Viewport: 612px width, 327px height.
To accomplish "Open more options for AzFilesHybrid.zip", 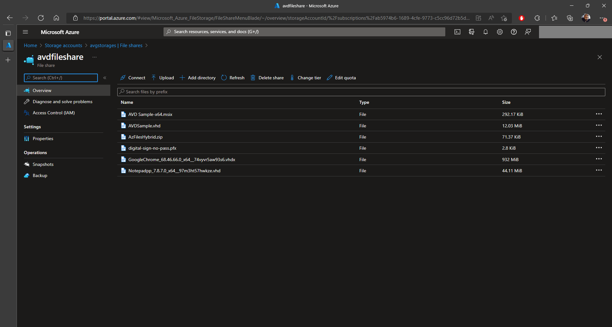I will point(599,136).
